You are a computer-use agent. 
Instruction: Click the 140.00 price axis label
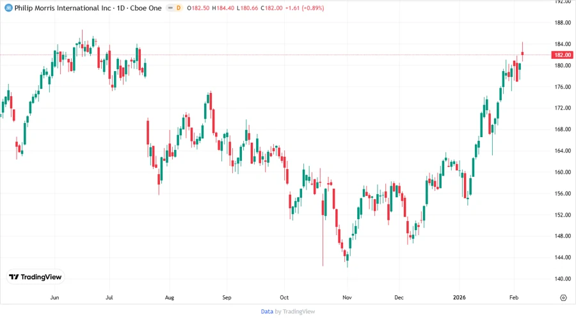[563, 279]
